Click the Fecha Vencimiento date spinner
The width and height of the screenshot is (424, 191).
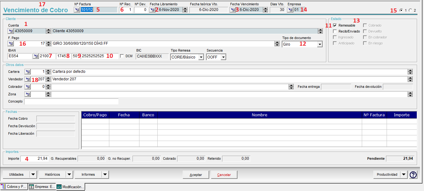(x=265, y=10)
